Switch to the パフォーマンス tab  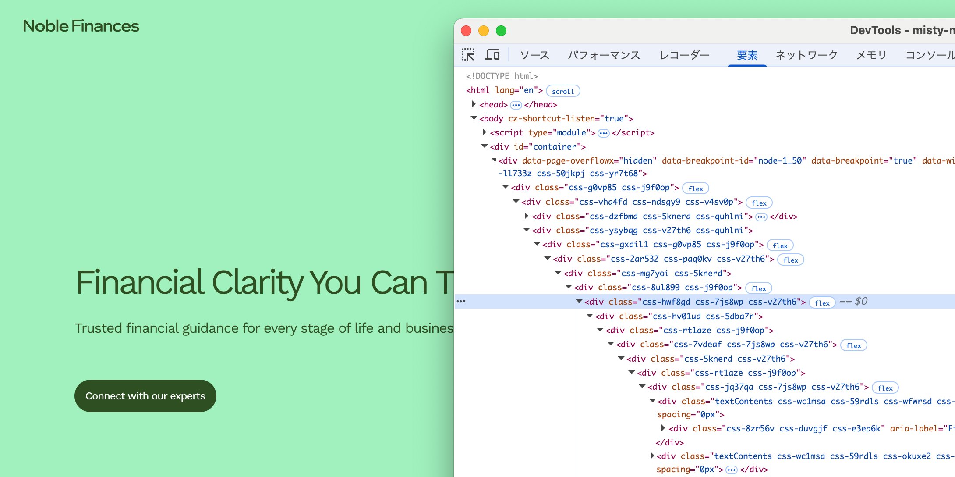pyautogui.click(x=604, y=55)
